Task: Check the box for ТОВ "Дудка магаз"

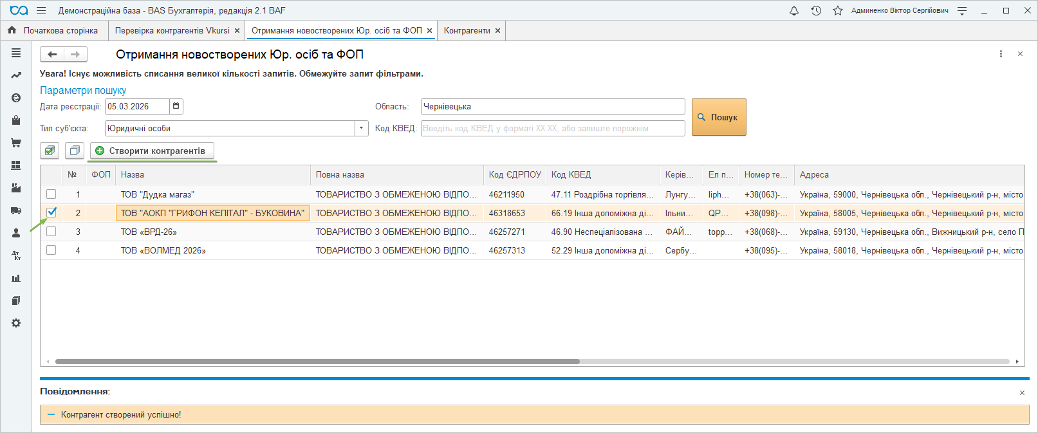Action: coord(51,194)
